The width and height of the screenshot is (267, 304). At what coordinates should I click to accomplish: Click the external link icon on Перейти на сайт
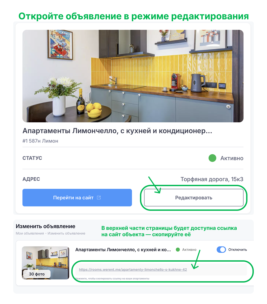[99, 198]
